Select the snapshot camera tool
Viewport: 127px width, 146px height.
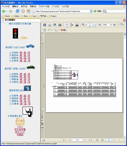point(77,25)
